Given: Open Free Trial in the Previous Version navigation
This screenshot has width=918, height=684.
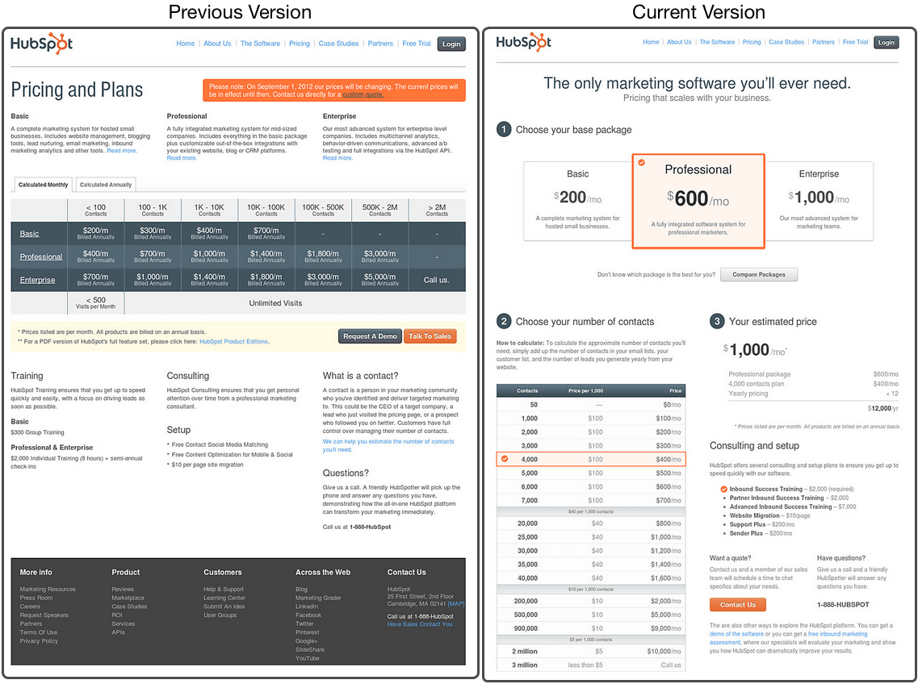Looking at the screenshot, I should pyautogui.click(x=417, y=44).
